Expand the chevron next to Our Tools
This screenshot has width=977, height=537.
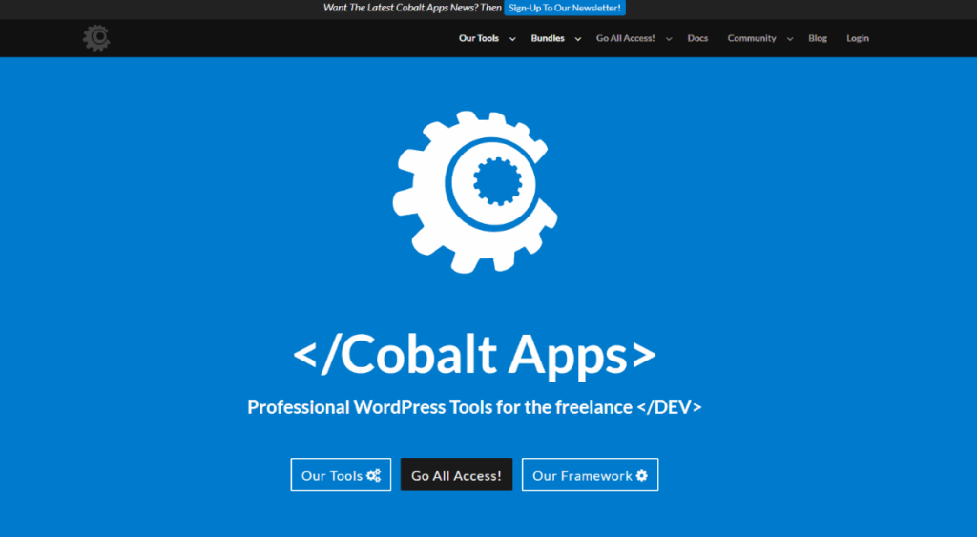(512, 39)
